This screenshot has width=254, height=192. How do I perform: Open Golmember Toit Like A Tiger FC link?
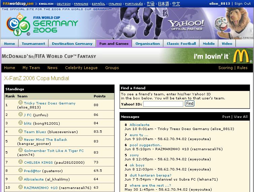pyautogui.click(x=54, y=151)
